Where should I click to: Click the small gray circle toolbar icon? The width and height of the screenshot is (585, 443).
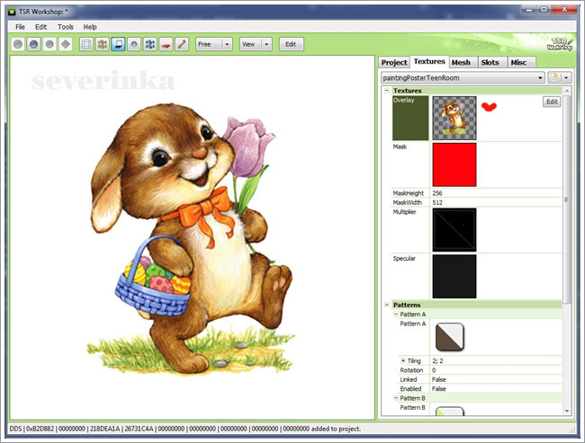(x=134, y=44)
